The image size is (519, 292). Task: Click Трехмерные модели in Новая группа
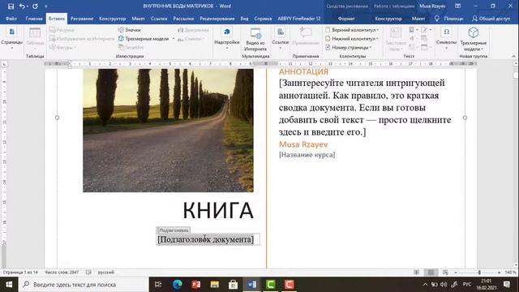click(x=474, y=39)
